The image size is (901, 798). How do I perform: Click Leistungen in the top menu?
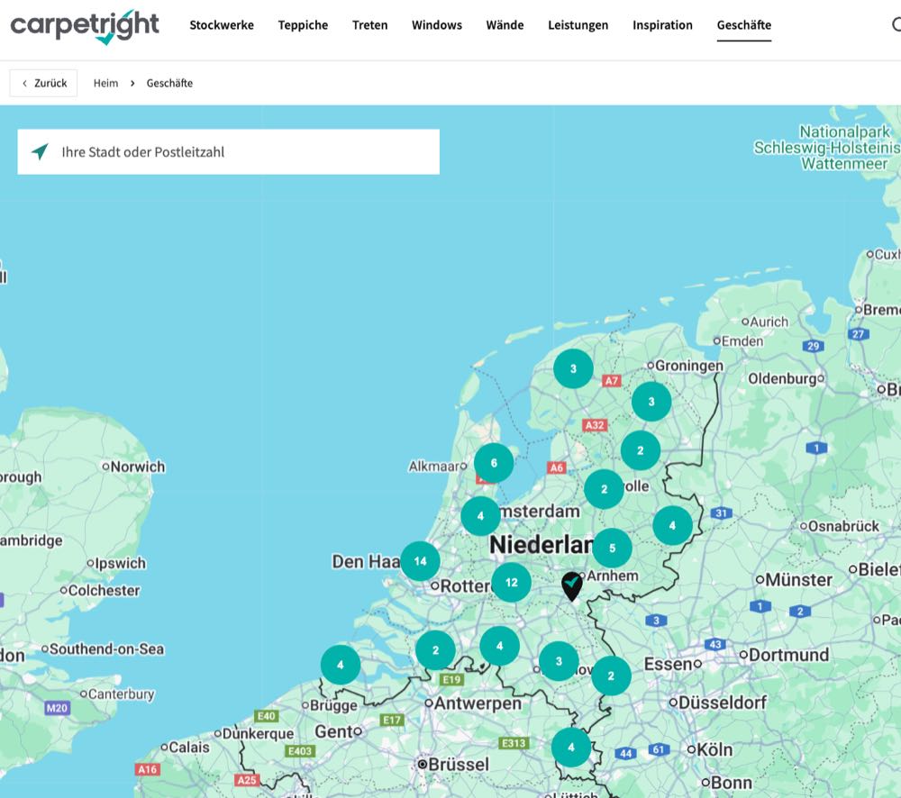pyautogui.click(x=578, y=25)
